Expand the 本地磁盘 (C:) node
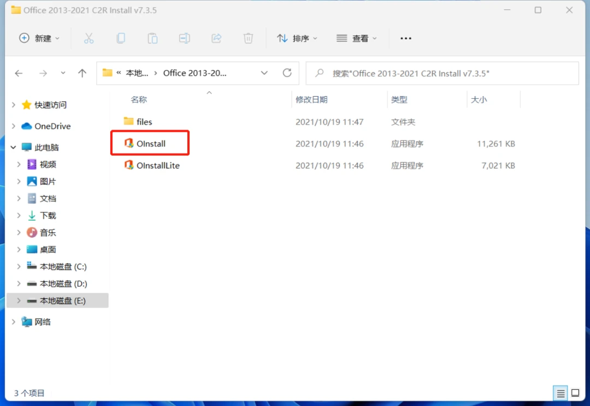 click(19, 267)
